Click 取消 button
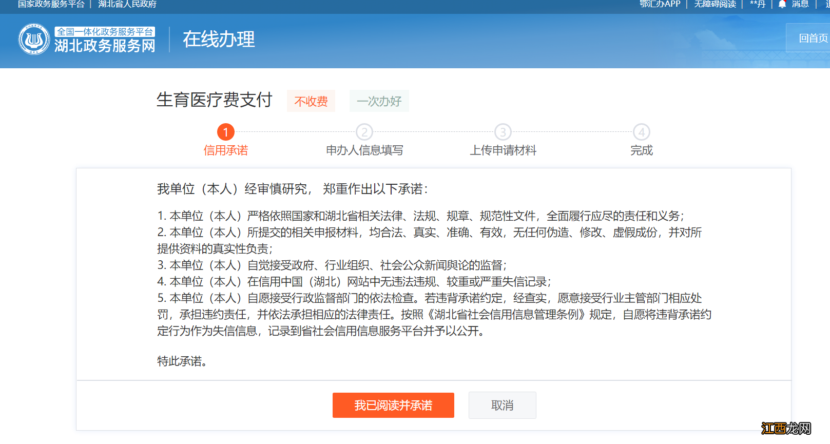Viewport: 830px width, 444px height. point(503,405)
